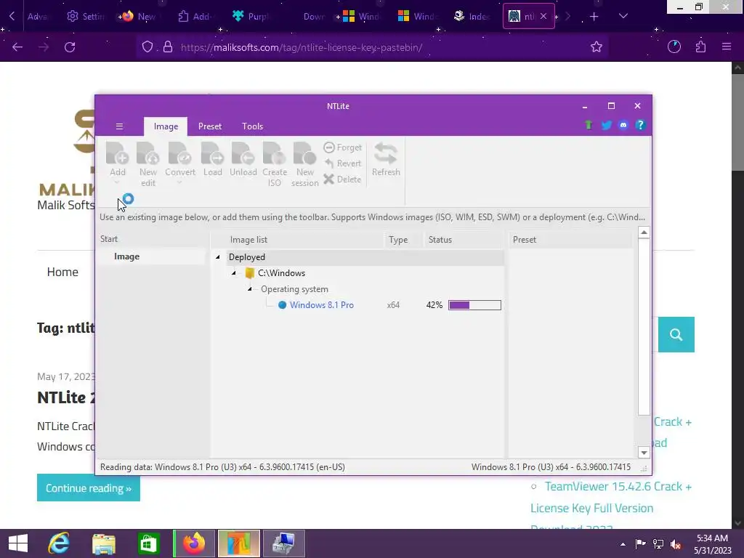Click NTLite list scrollbar up arrow

(x=644, y=232)
